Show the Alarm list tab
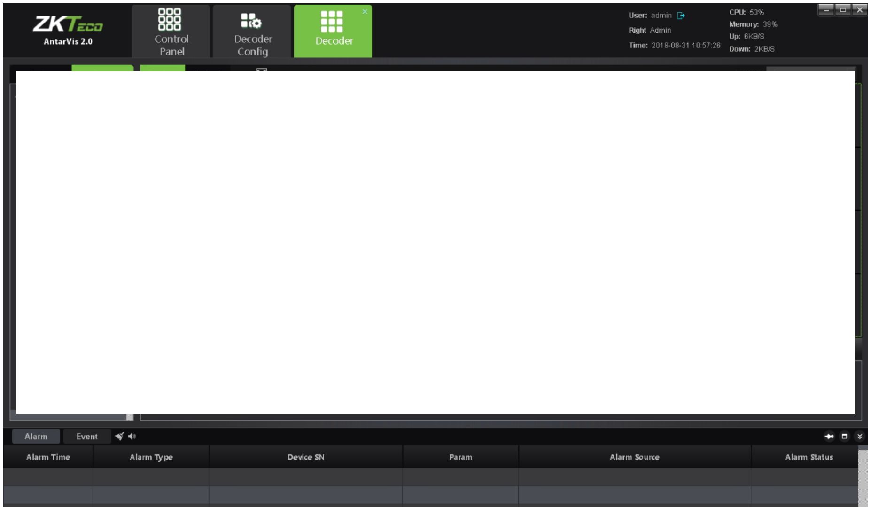871x507 pixels. coord(36,437)
